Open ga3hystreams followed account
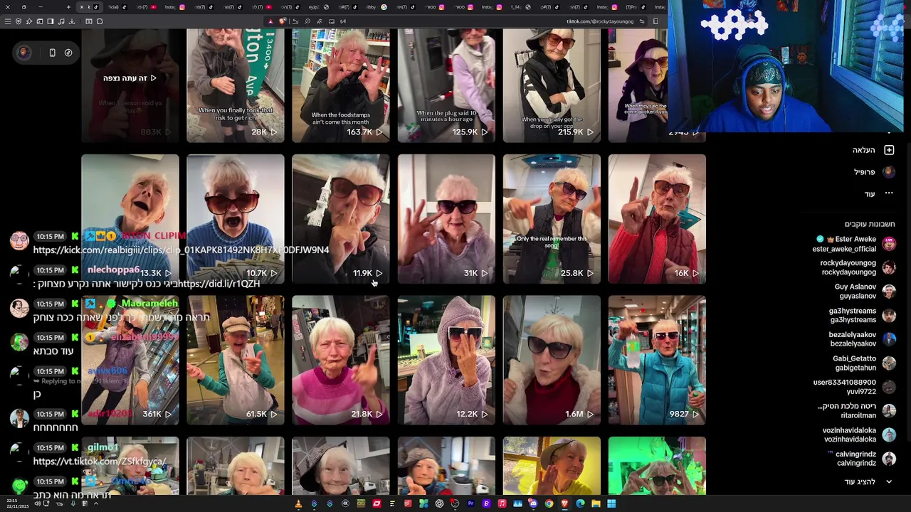Image resolution: width=911 pixels, height=512 pixels. 861,315
